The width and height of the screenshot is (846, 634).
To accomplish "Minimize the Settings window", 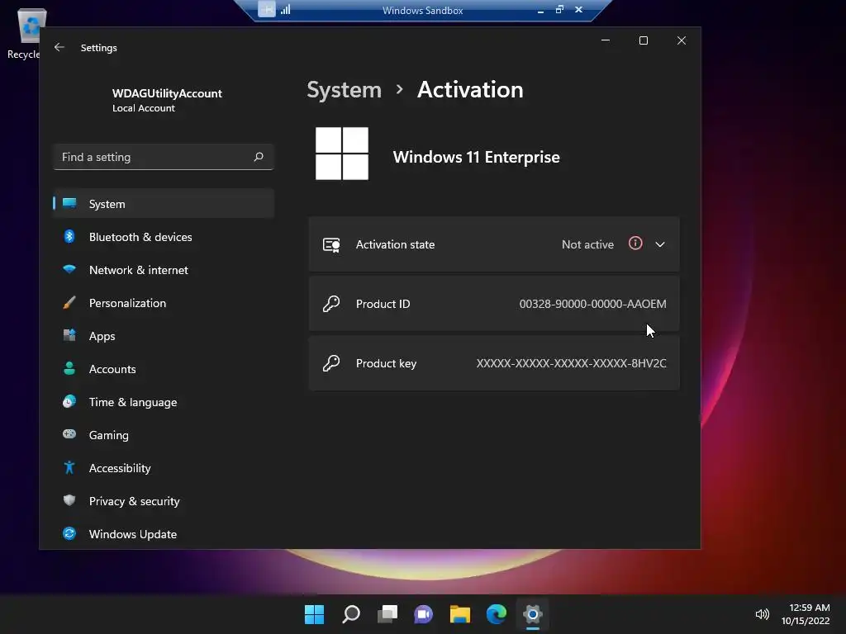I will coord(606,40).
